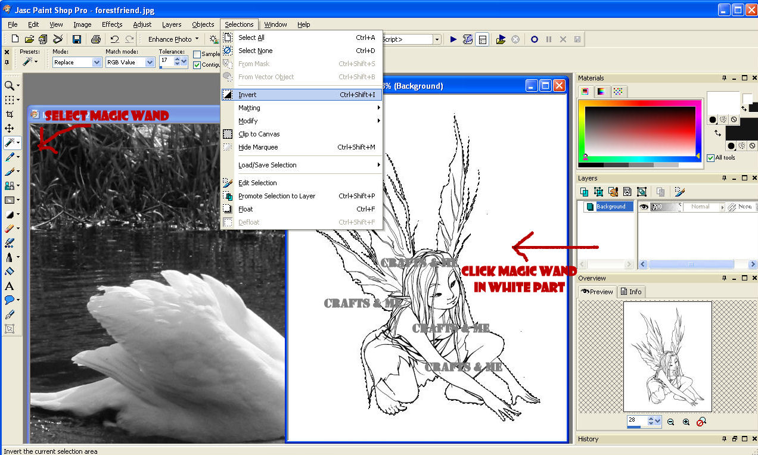This screenshot has height=455, width=758.
Task: Toggle the All tools checkbox
Action: click(x=710, y=158)
